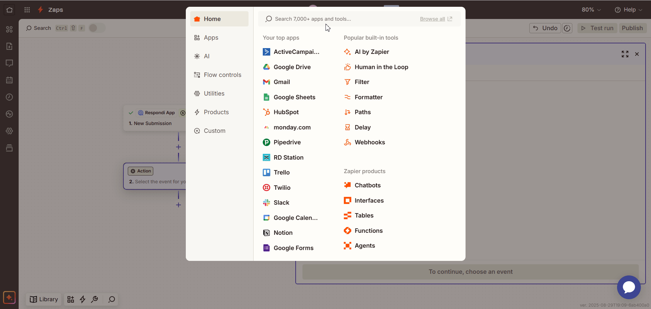Choose Pipedrive app

[x=282, y=142]
